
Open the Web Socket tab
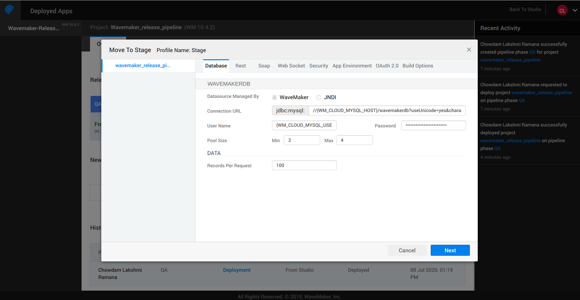tap(291, 66)
